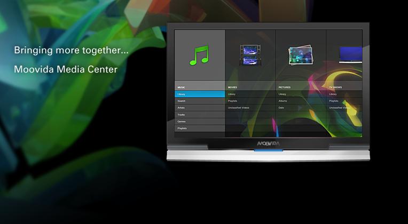Open Unclassified Videos under TV Shows
The width and height of the screenshot is (408, 224).
[344, 108]
